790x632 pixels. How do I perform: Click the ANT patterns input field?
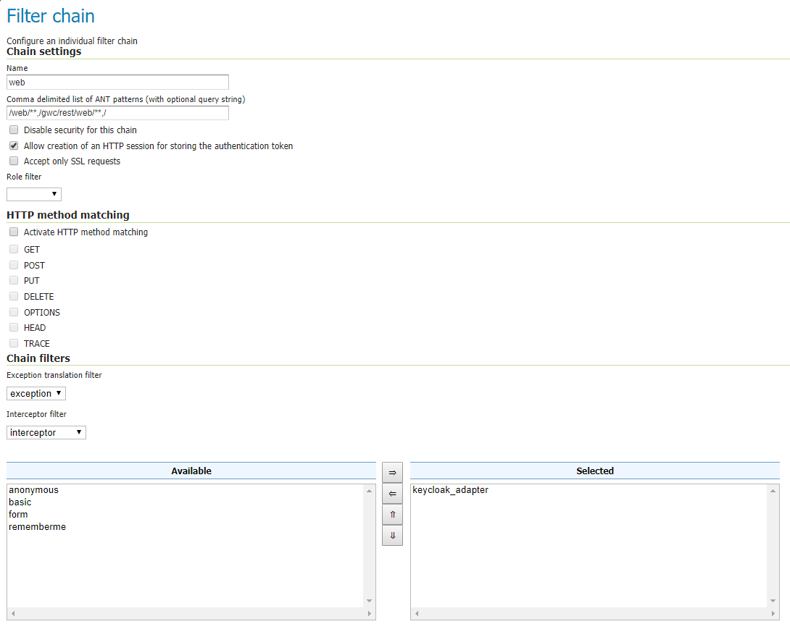click(x=117, y=113)
